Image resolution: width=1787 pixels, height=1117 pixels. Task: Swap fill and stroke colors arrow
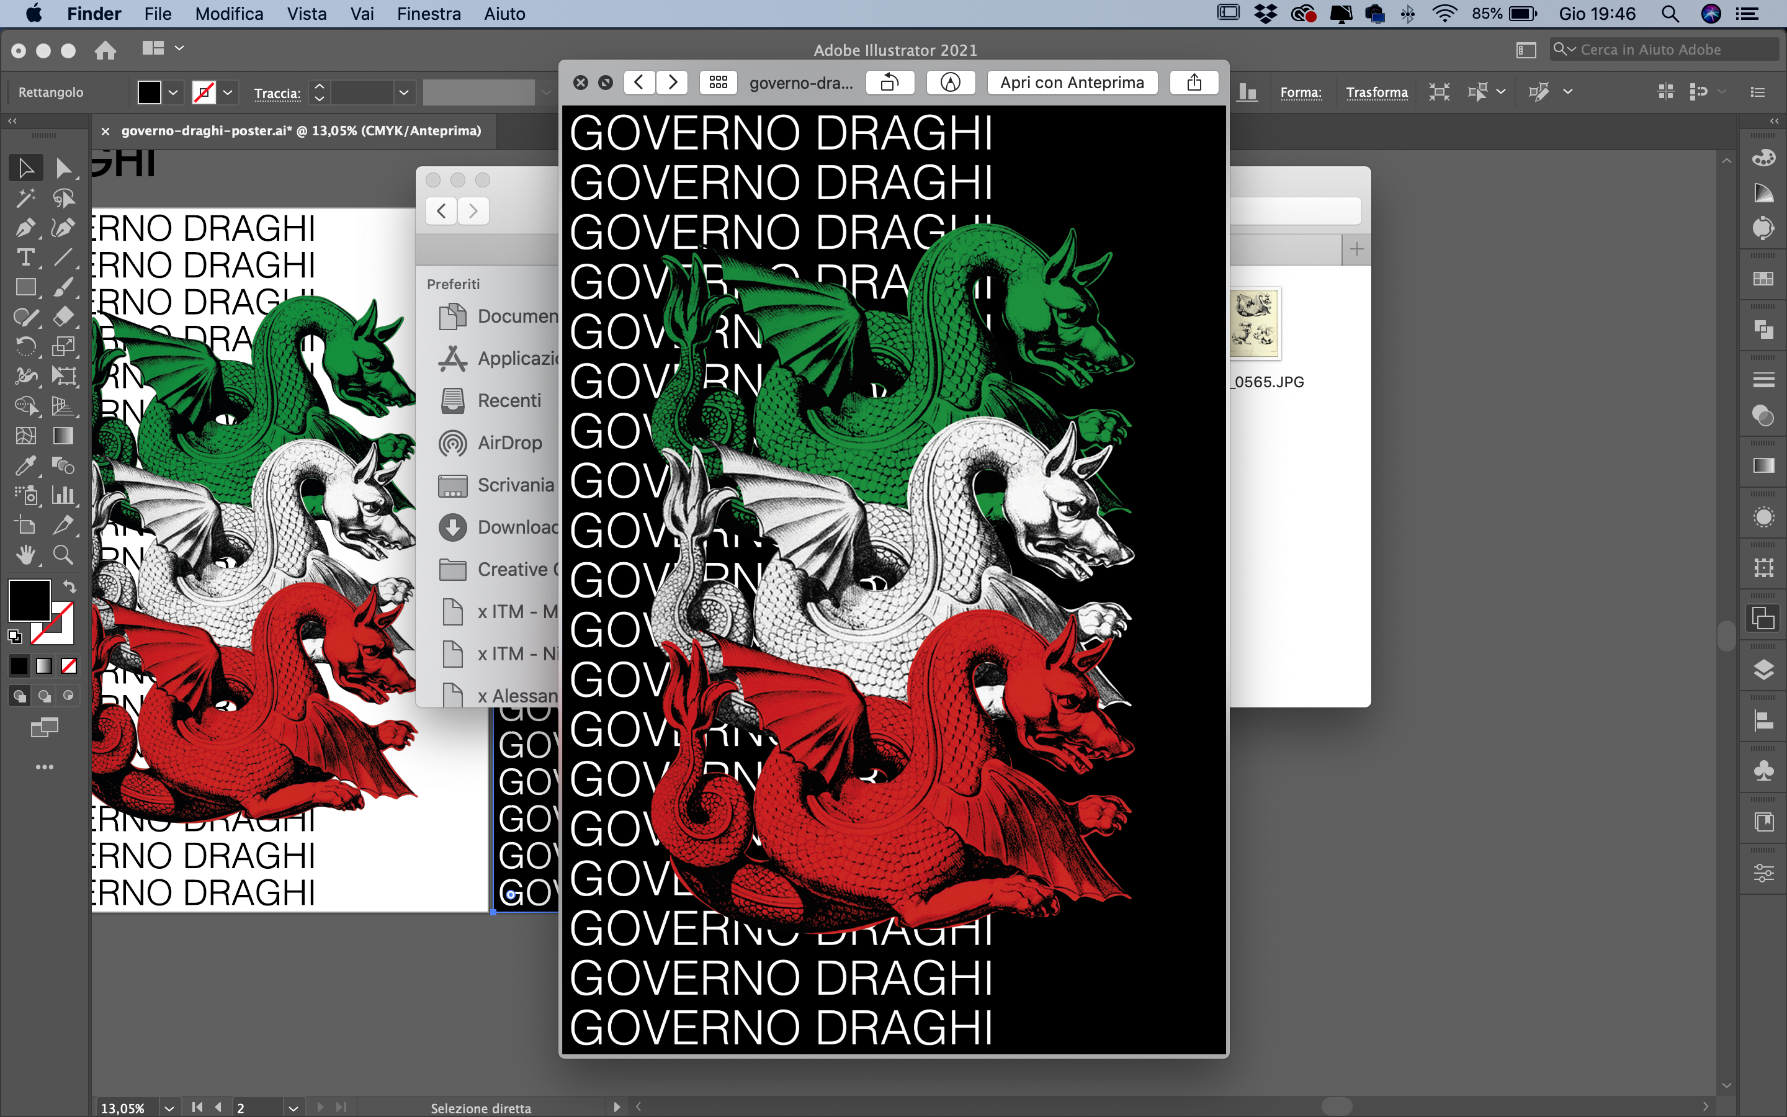coord(69,586)
